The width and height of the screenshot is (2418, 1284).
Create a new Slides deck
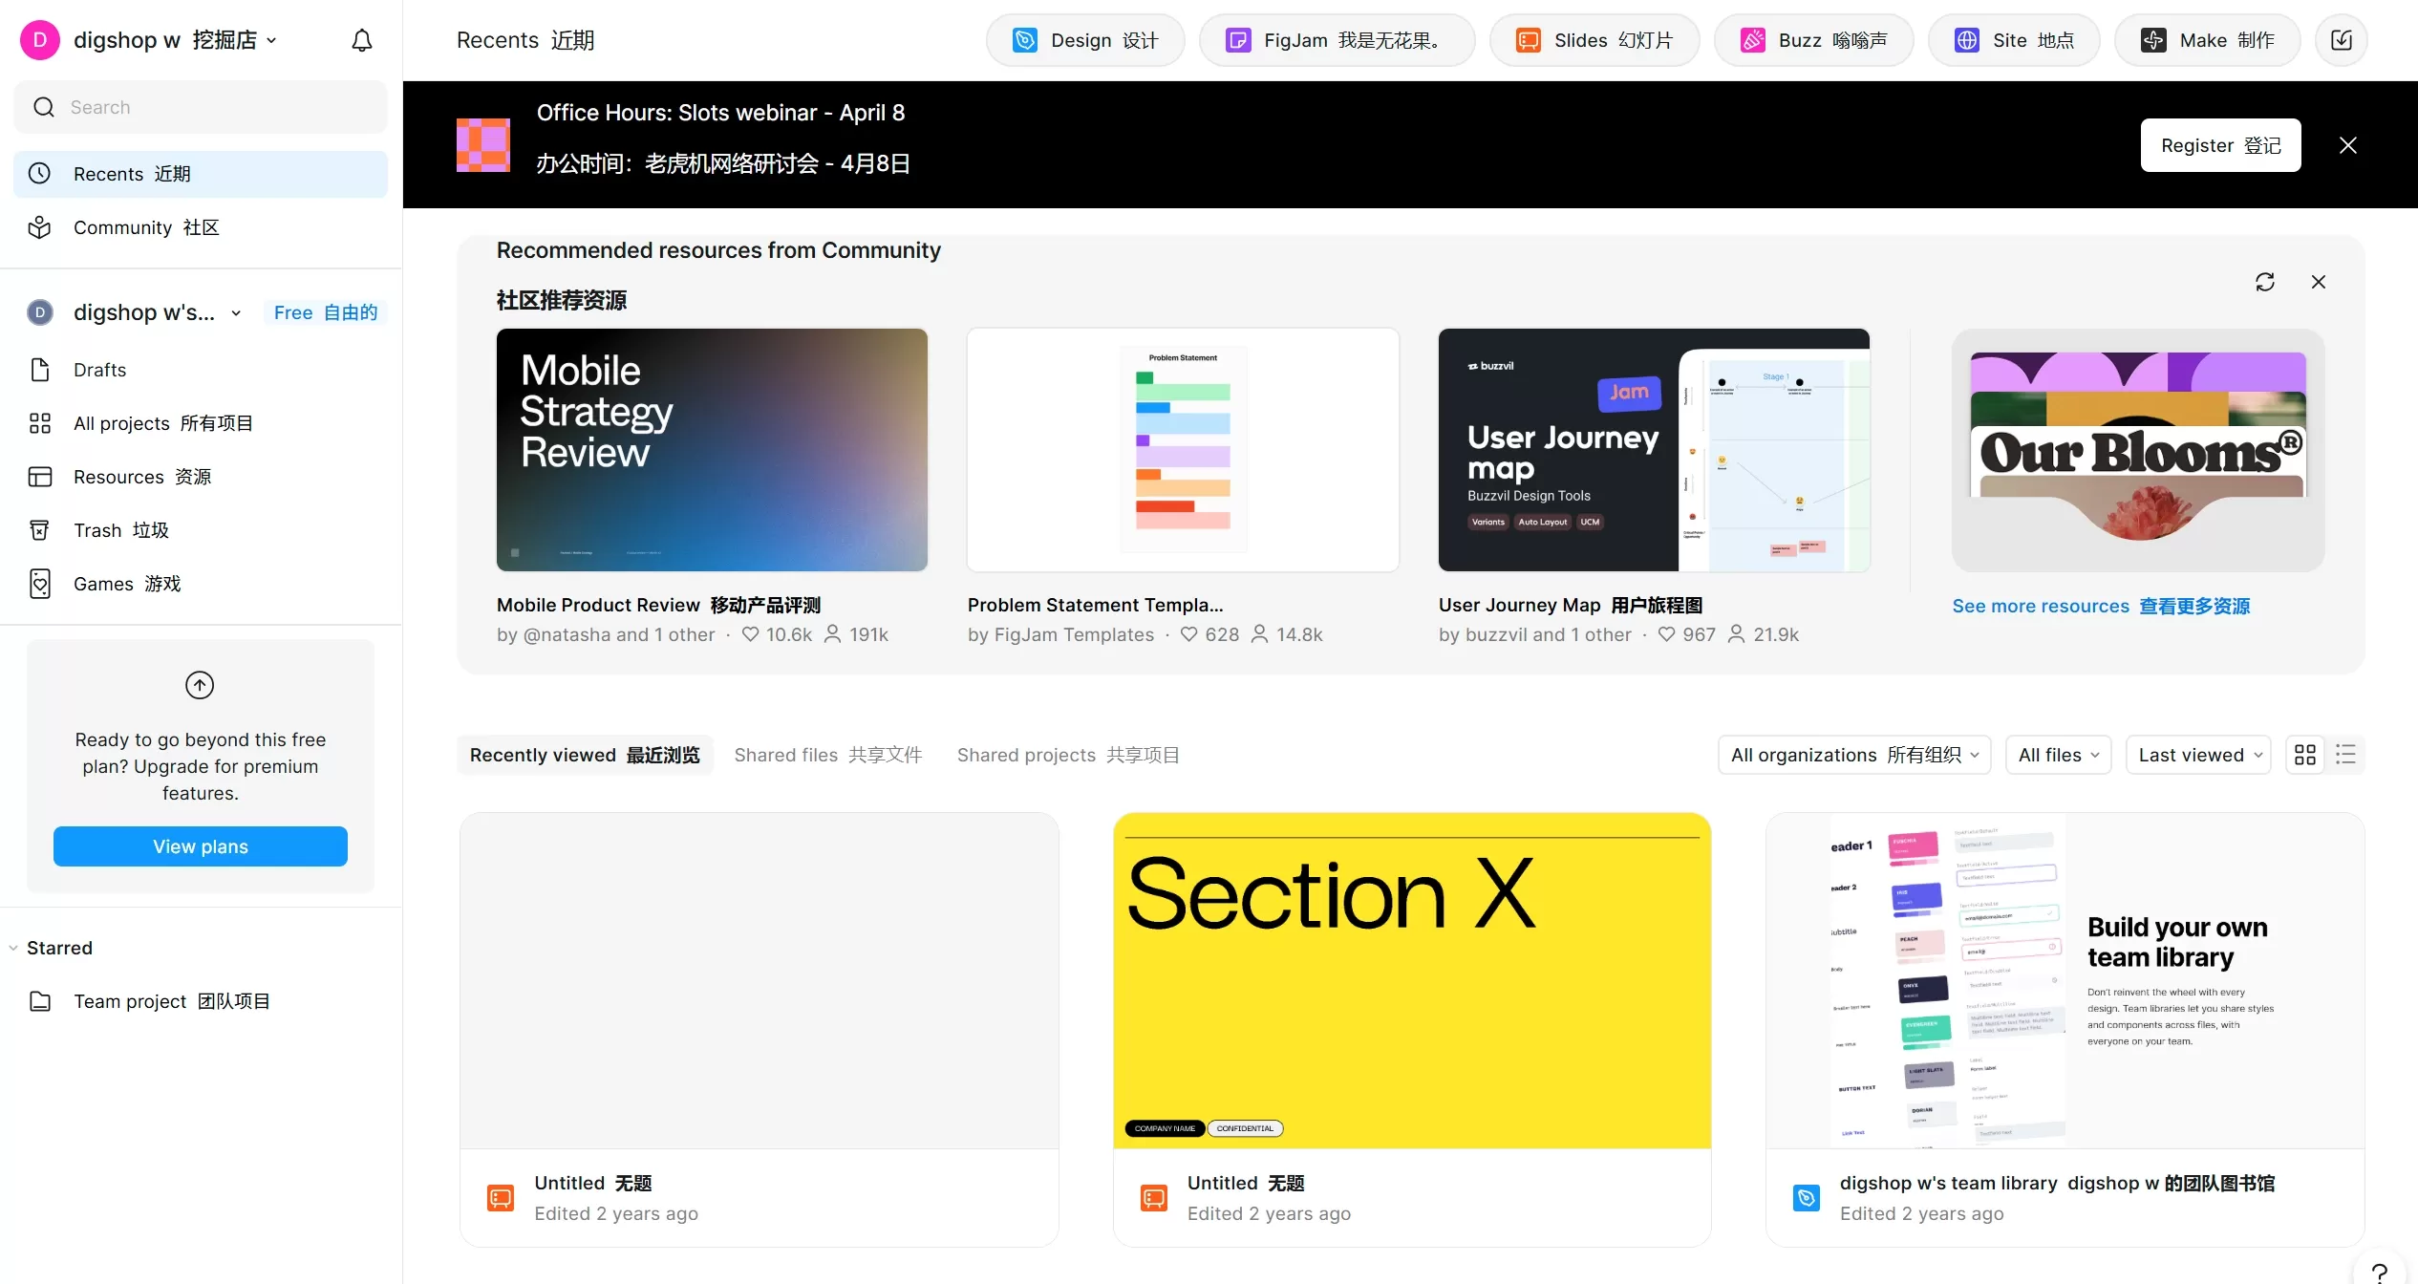point(1594,40)
